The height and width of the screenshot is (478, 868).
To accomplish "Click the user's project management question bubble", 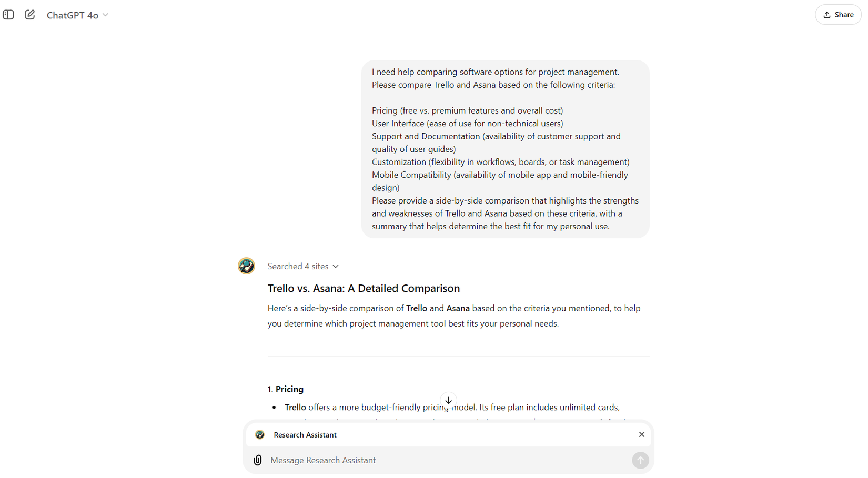I will click(x=504, y=149).
